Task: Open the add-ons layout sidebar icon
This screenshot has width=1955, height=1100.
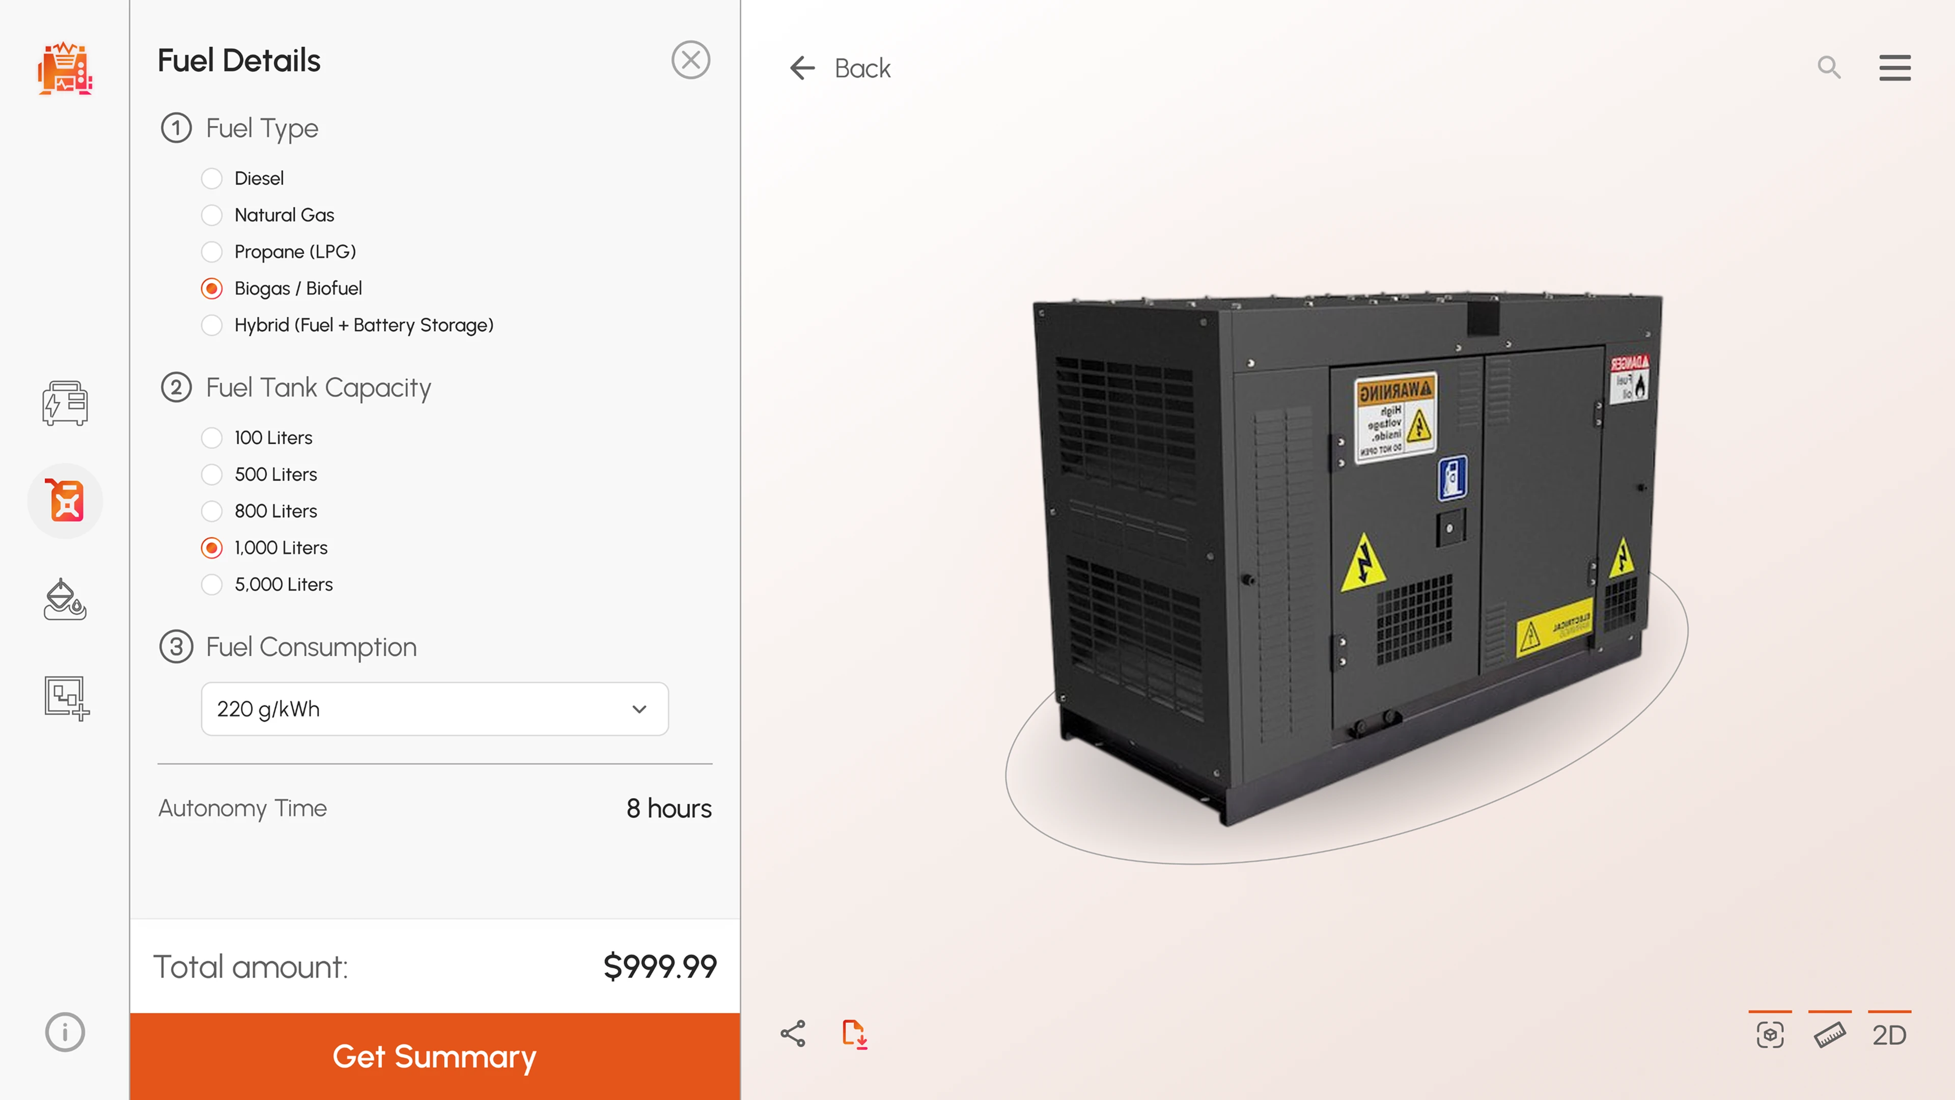Action: pos(66,698)
